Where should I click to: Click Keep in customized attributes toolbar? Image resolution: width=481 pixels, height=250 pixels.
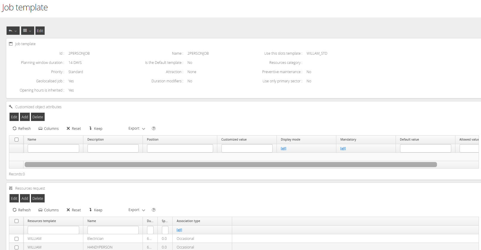tap(96, 128)
